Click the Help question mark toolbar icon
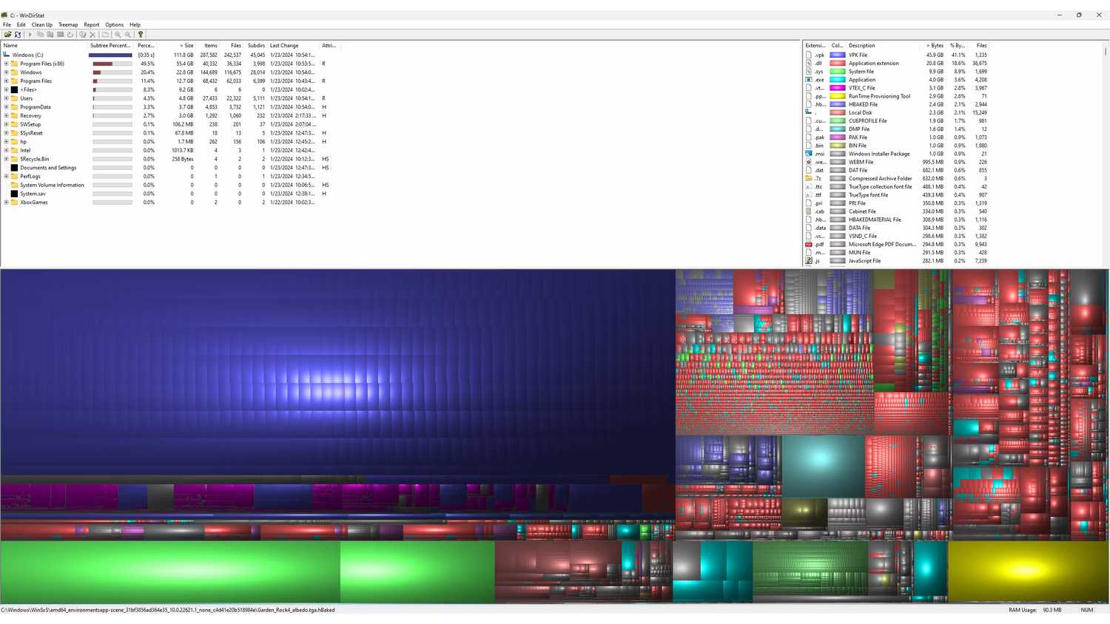1110x624 pixels. [x=141, y=35]
